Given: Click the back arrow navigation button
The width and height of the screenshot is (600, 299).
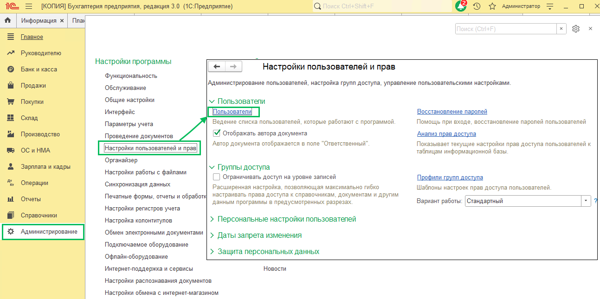Looking at the screenshot, I should [217, 67].
